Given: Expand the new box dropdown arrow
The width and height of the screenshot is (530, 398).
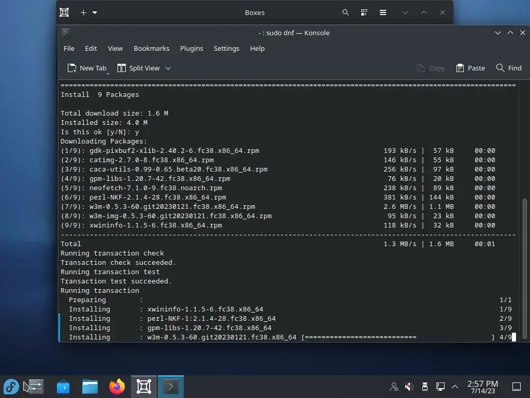Looking at the screenshot, I should click(95, 12).
